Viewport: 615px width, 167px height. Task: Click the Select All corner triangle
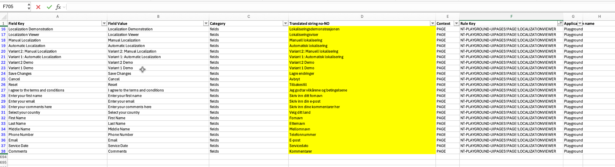(4, 17)
